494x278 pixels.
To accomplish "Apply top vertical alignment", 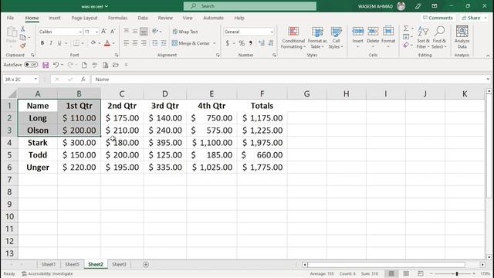I will click(126, 32).
